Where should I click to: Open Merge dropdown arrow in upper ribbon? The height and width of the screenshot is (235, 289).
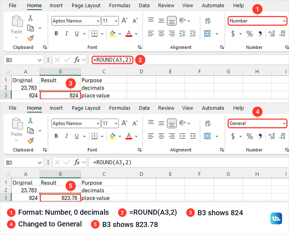tap(217, 34)
